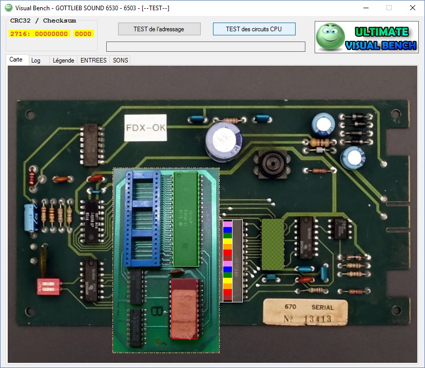Viewport: 425px width, 368px height.
Task: Click the gray chip beside color strip
Action: (x=238, y=261)
